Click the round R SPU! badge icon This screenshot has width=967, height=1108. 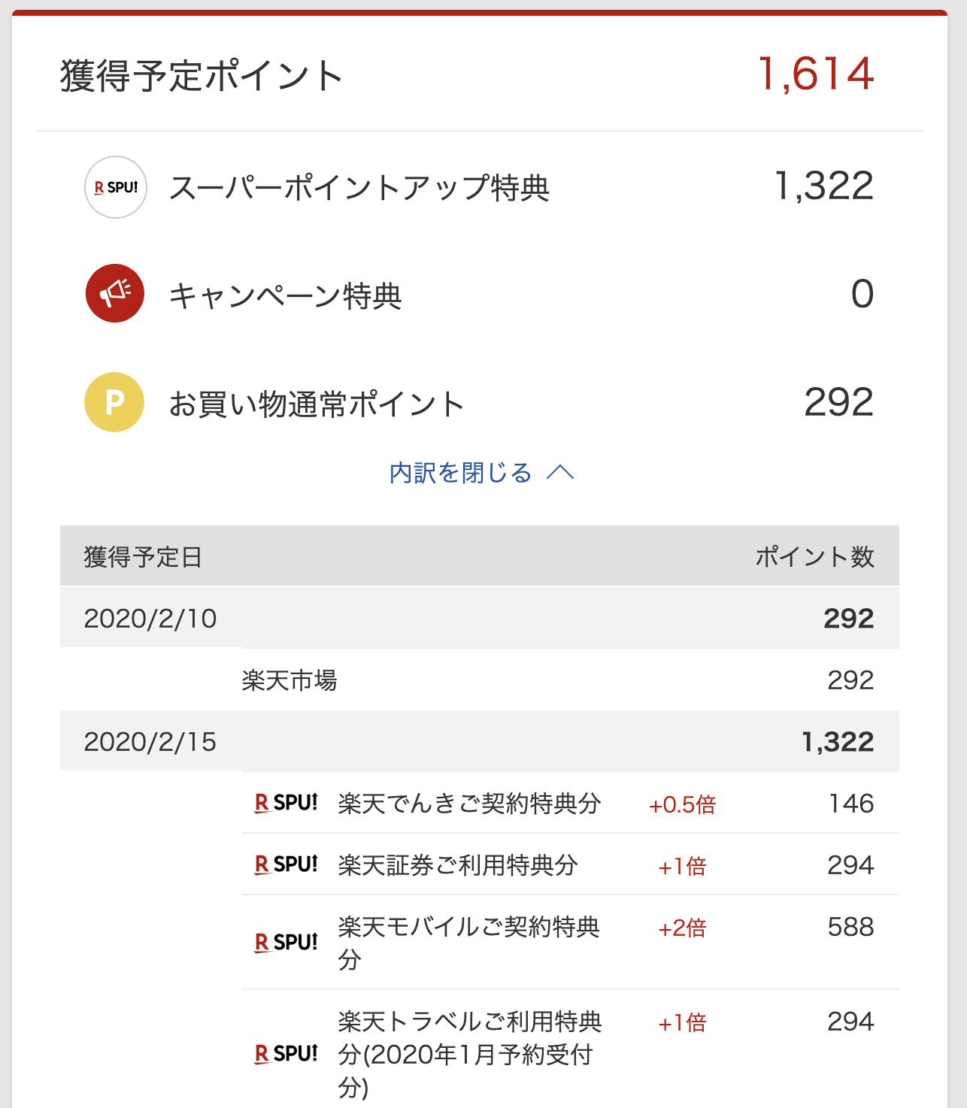115,187
